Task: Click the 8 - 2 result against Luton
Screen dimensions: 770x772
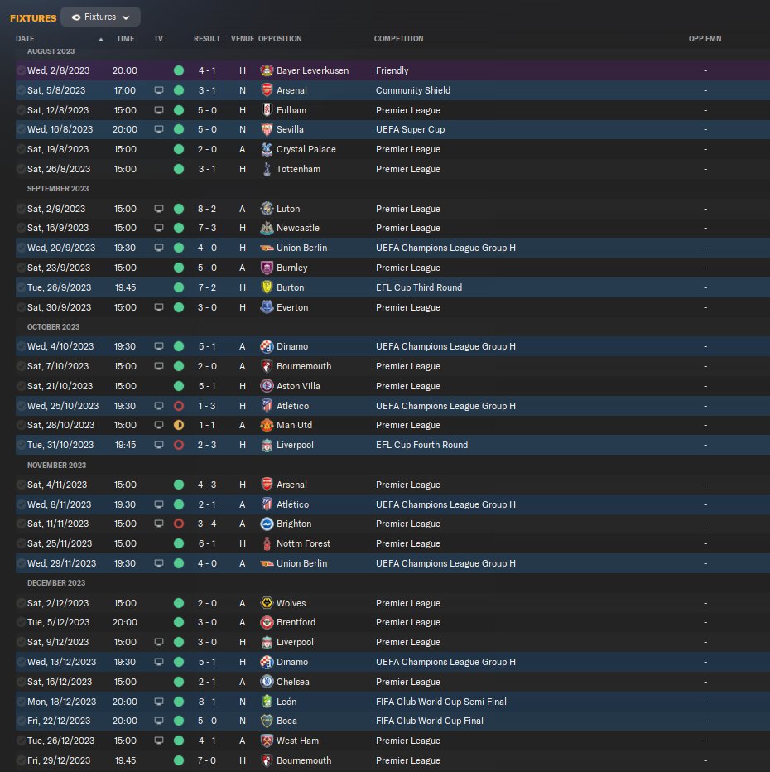Action: (x=207, y=209)
